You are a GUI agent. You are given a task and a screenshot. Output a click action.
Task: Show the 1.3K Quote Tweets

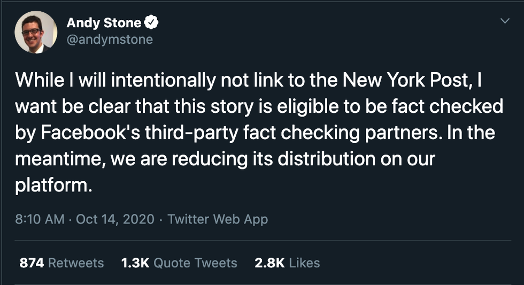179,263
